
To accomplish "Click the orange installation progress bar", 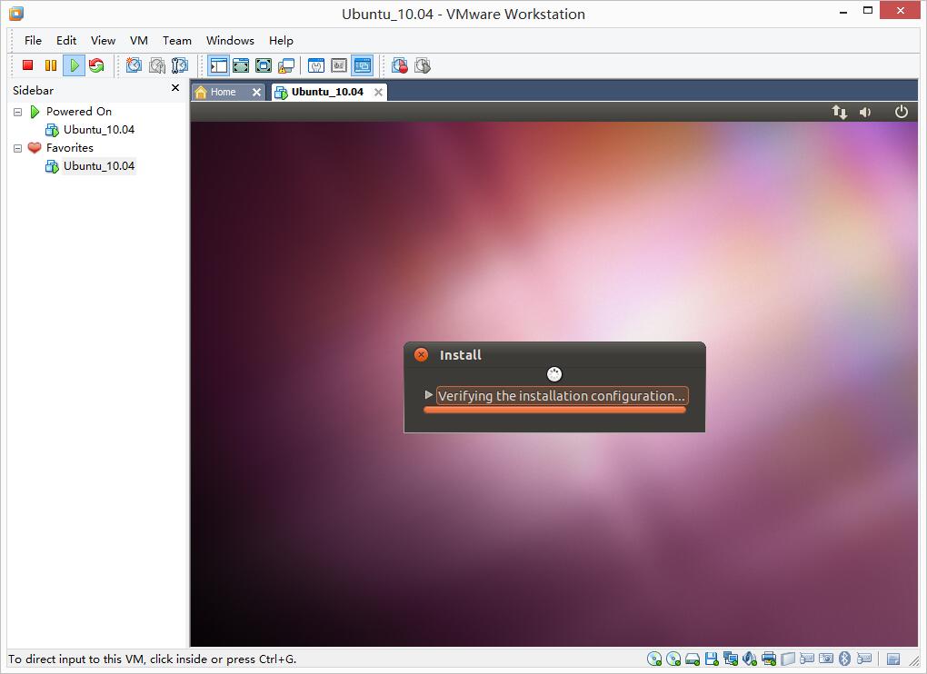I will (554, 410).
